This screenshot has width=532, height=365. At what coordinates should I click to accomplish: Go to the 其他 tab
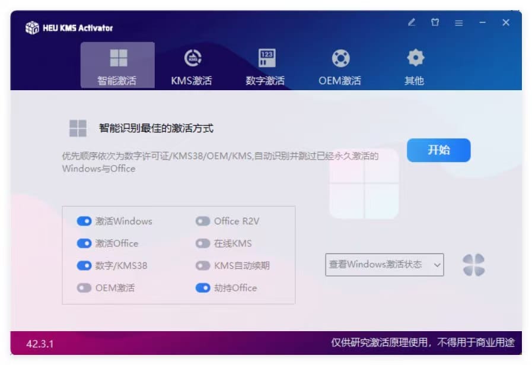coord(415,65)
